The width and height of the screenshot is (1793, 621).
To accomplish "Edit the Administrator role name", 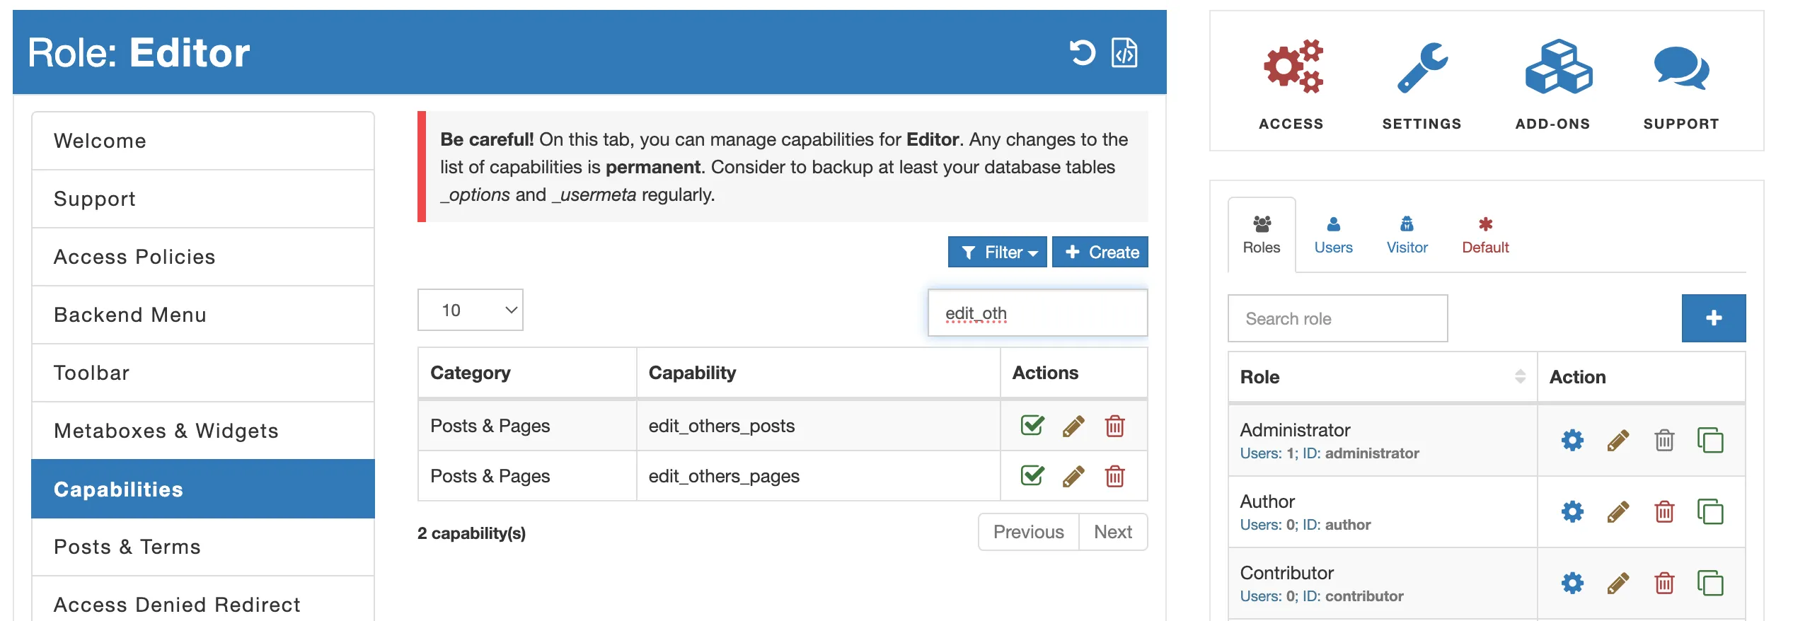I will [x=1618, y=441].
